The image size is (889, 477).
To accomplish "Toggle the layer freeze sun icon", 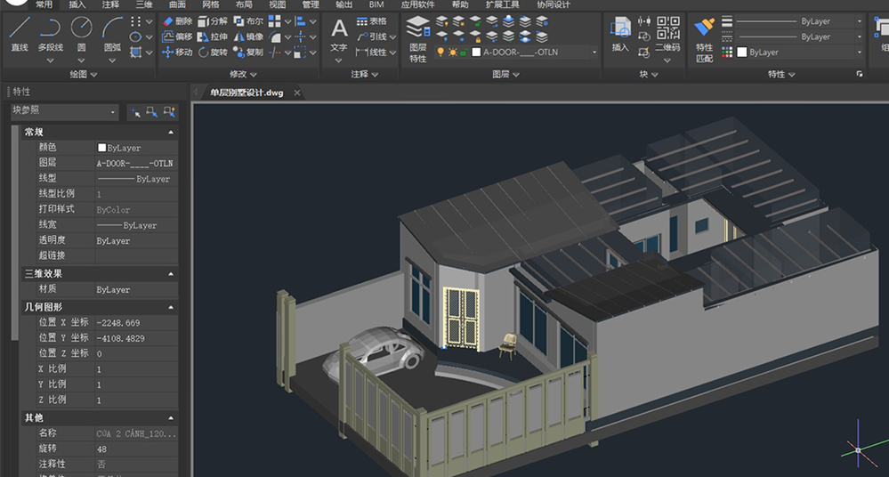I will (452, 53).
